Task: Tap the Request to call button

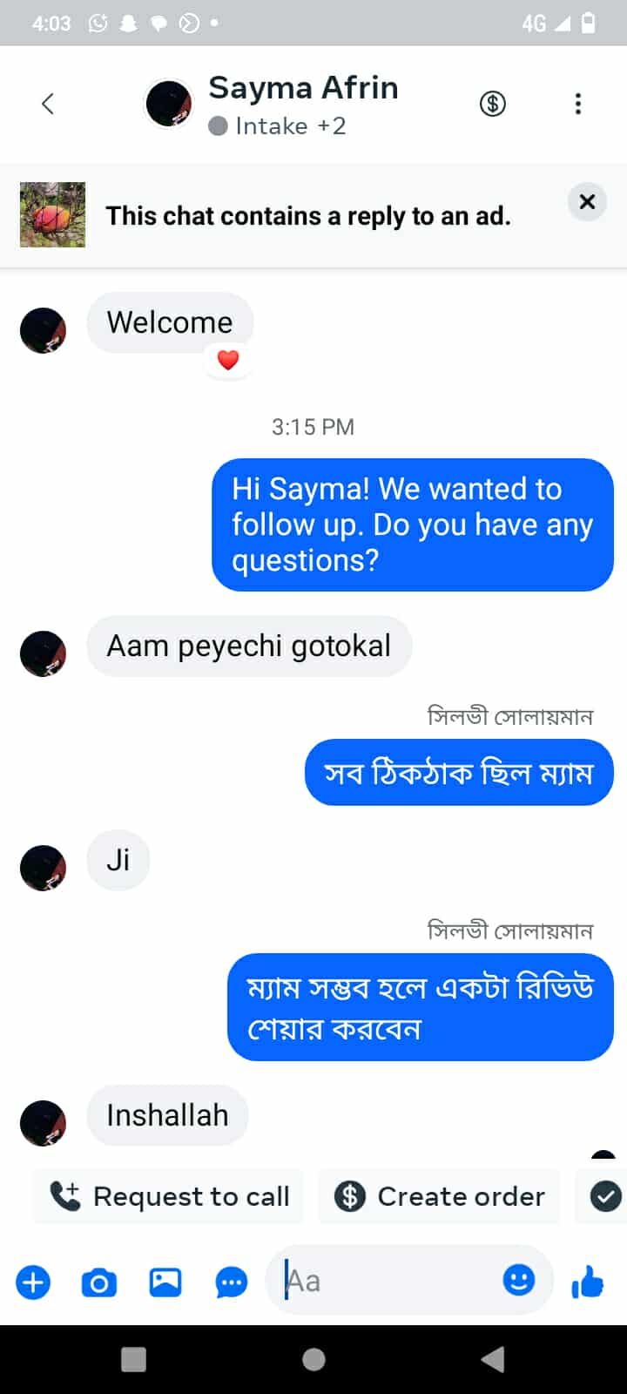Action: 170,1196
